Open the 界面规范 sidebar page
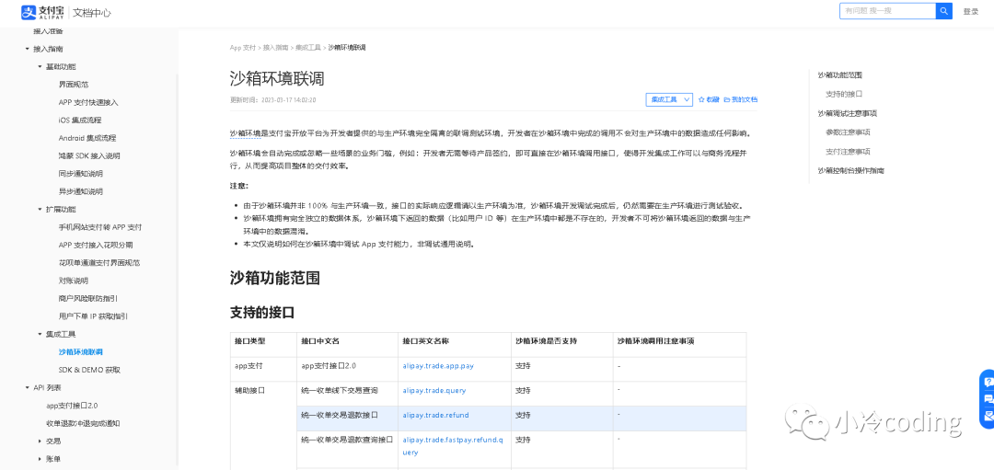Viewport: 994px width, 470px height. 74,85
